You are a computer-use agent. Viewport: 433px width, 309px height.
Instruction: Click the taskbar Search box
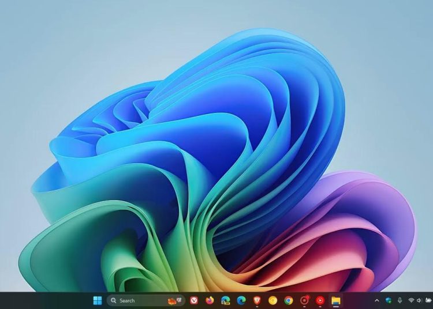146,300
